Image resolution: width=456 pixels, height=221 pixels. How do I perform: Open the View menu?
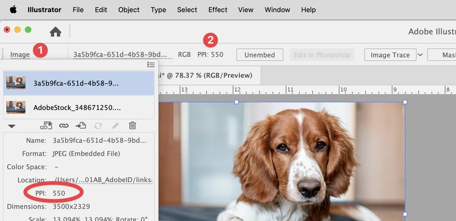[x=246, y=10]
